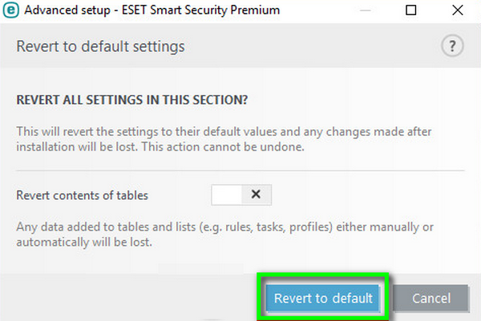Click the separator line above the tables option

click(240, 170)
